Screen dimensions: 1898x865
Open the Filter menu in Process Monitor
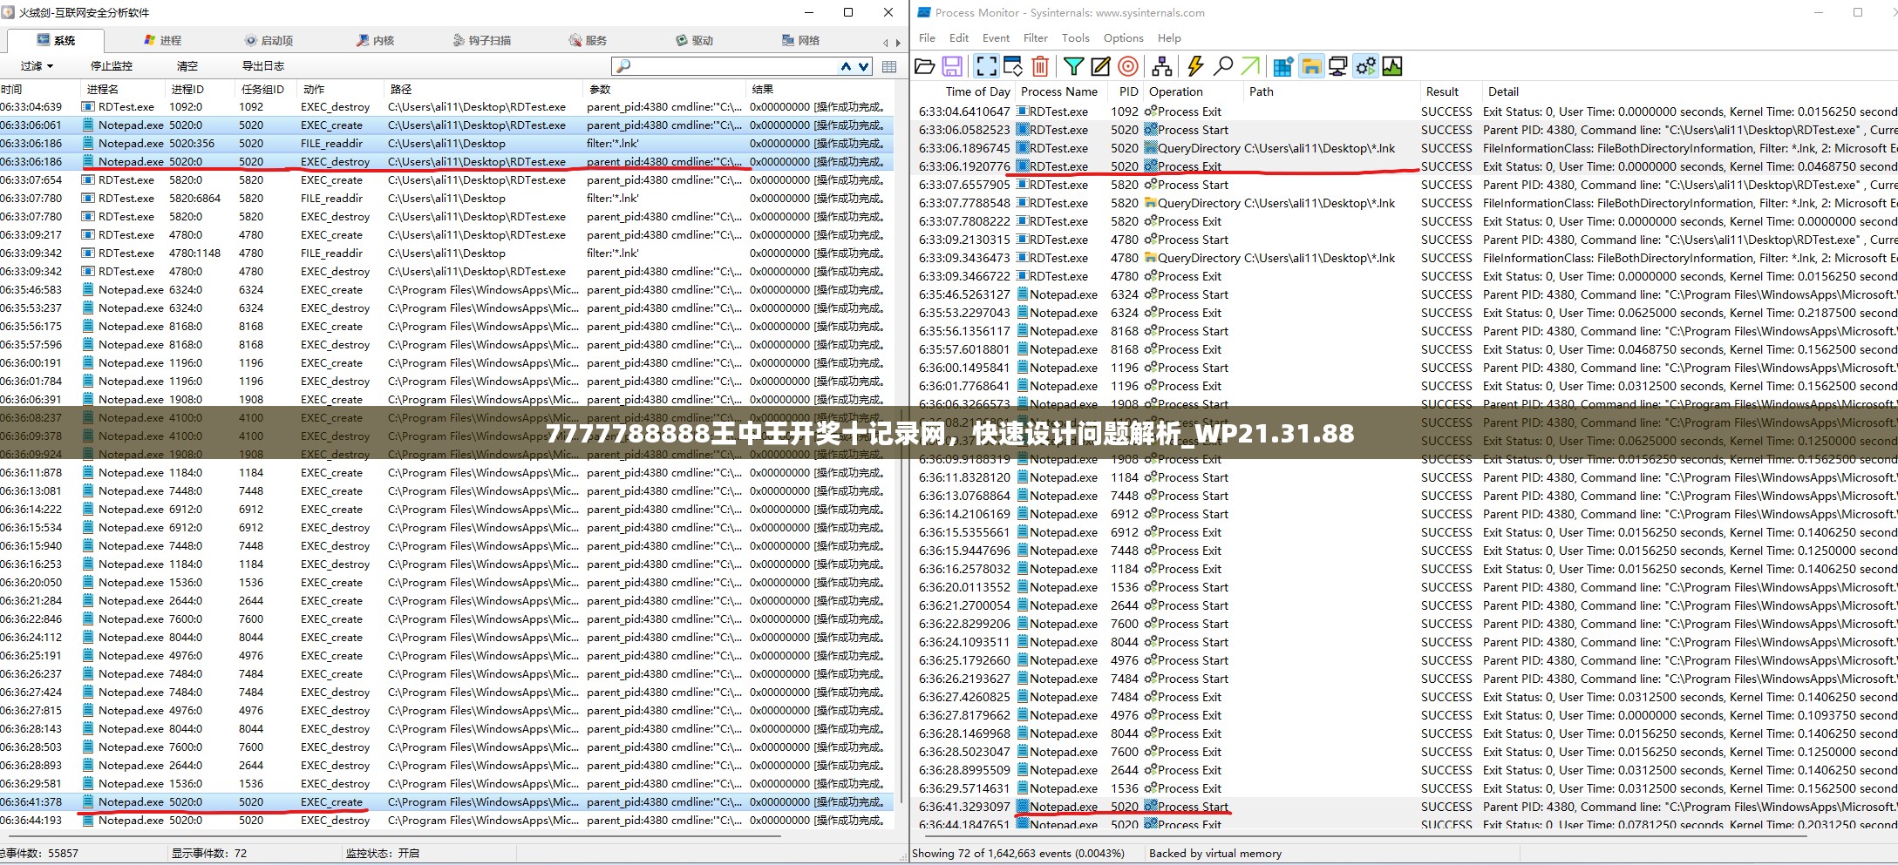click(x=1036, y=37)
